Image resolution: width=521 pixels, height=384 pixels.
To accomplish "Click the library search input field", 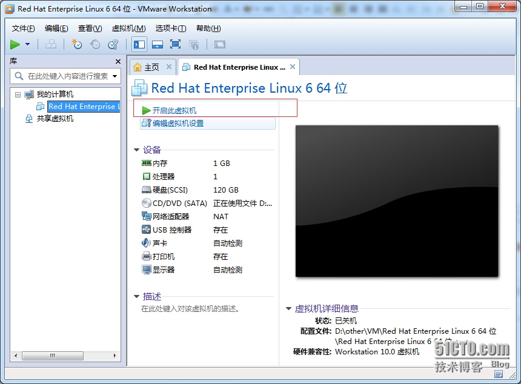I will tap(65, 76).
